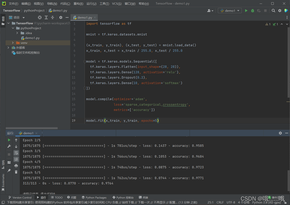This screenshot has height=205, width=290.
Task: Expand the .idea folder
Action: 17,33
